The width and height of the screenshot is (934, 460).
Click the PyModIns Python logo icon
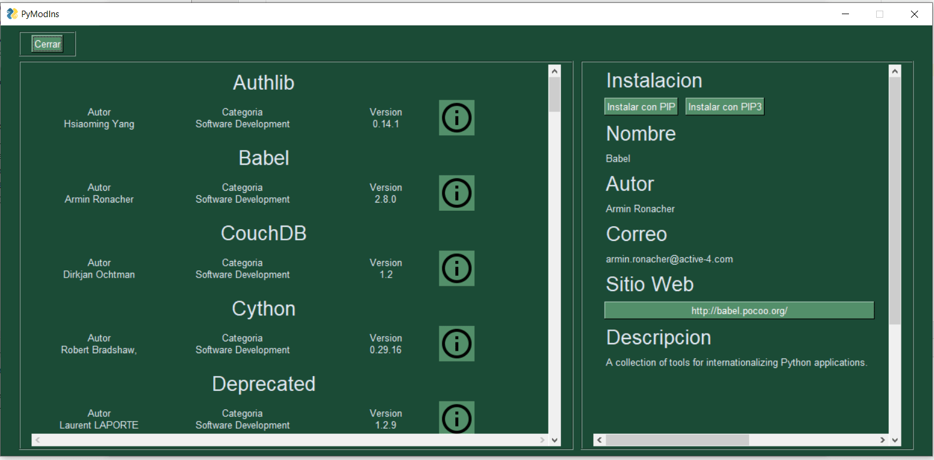pos(12,14)
